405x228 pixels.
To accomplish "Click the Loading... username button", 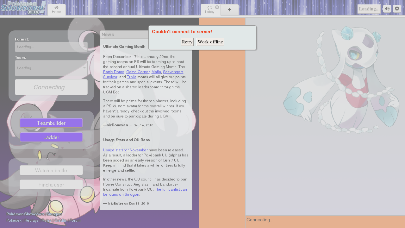I will [x=369, y=9].
